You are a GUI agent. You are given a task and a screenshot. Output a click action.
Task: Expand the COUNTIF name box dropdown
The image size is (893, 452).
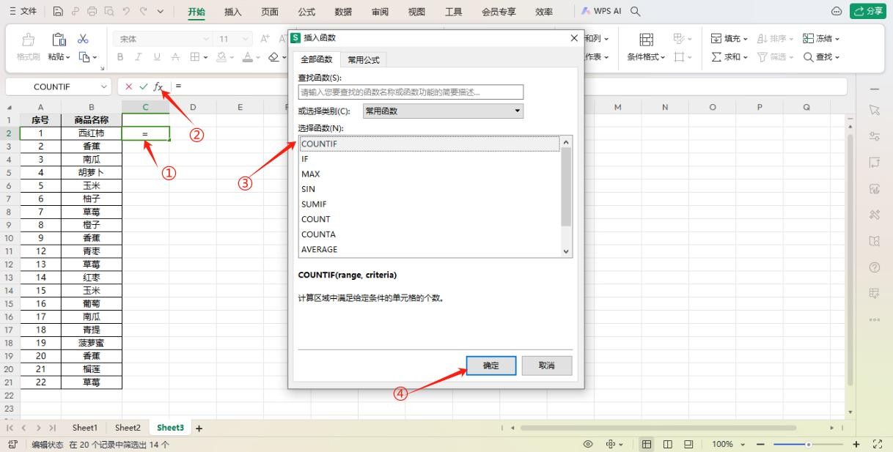pyautogui.click(x=103, y=86)
